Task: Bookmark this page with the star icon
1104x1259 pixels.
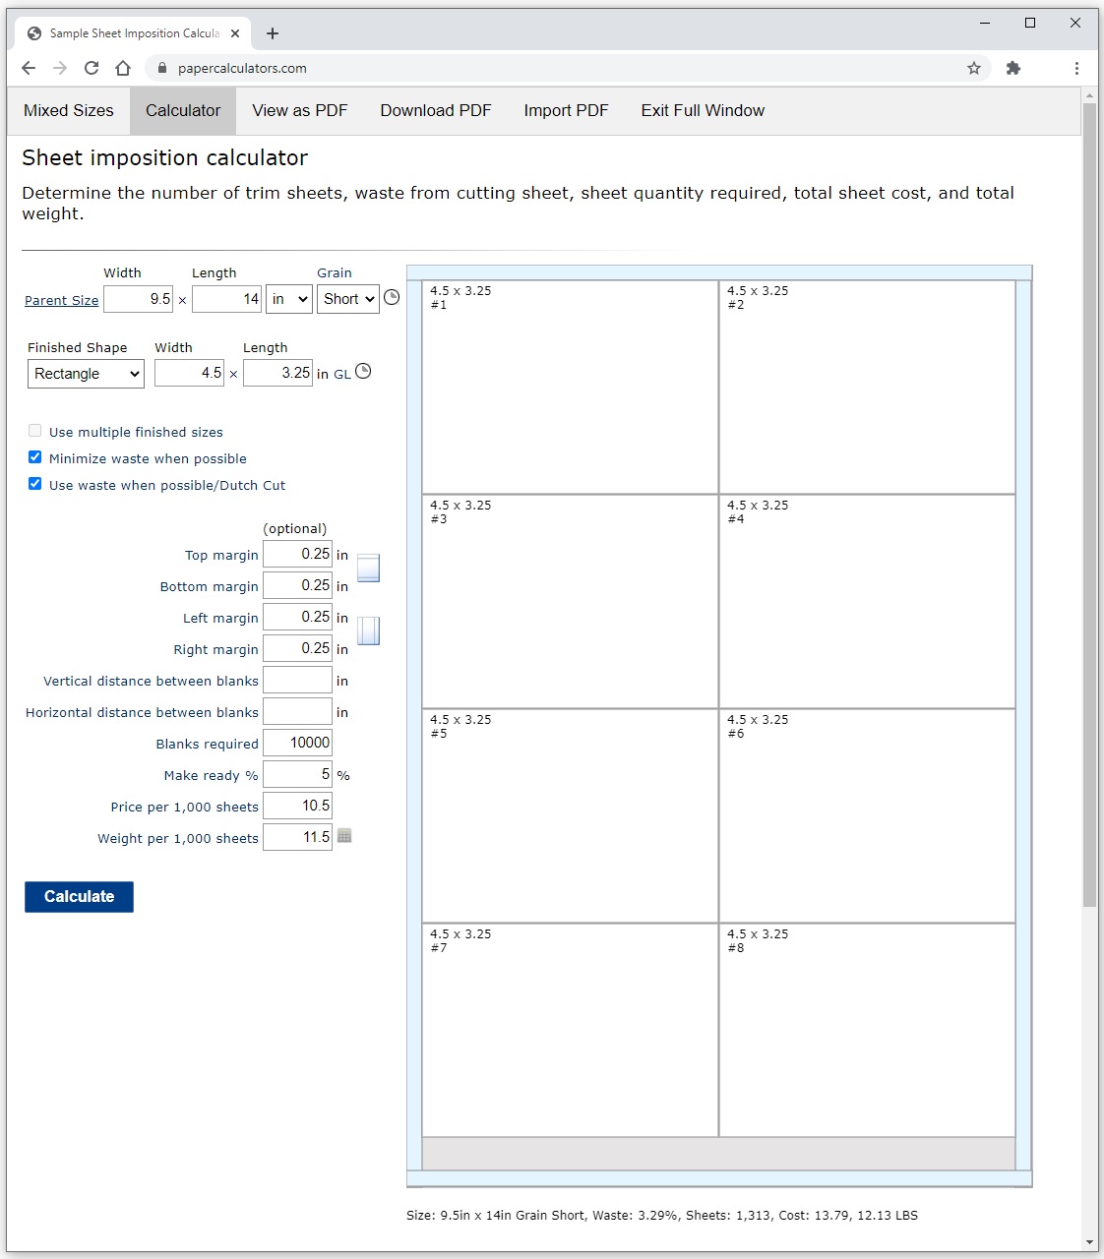Action: (974, 68)
